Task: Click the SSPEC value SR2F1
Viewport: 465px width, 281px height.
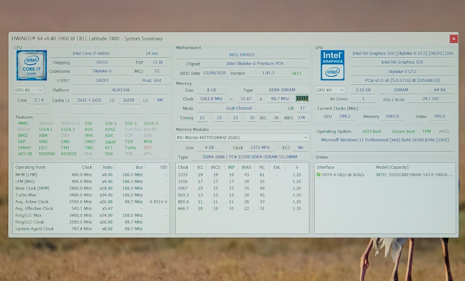Action: (x=102, y=80)
